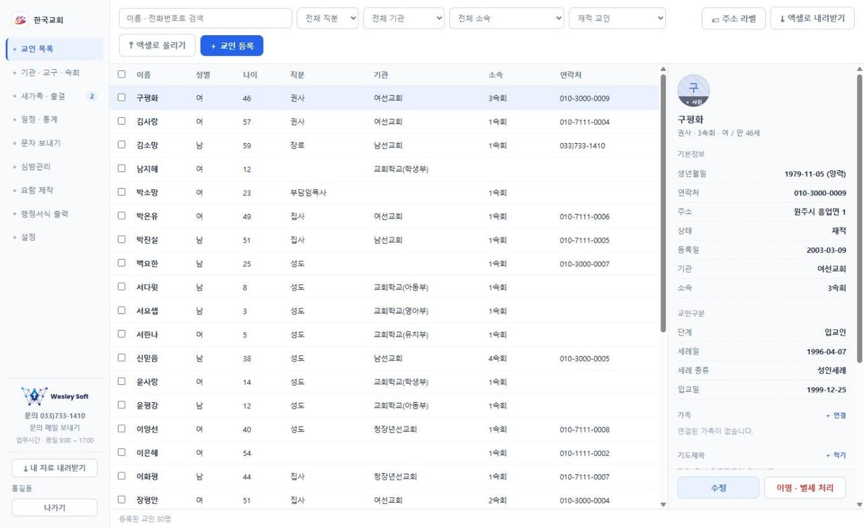
Task: Click the + 교인 등록 button
Action: click(x=232, y=45)
